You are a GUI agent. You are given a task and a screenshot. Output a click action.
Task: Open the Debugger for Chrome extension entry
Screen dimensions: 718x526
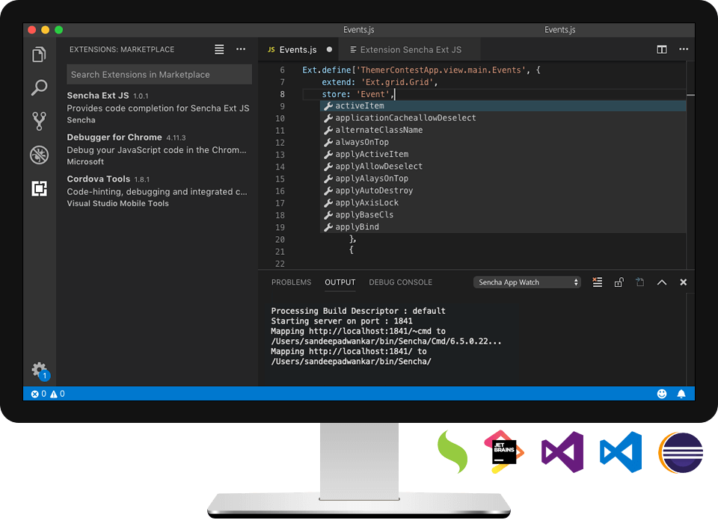point(159,149)
